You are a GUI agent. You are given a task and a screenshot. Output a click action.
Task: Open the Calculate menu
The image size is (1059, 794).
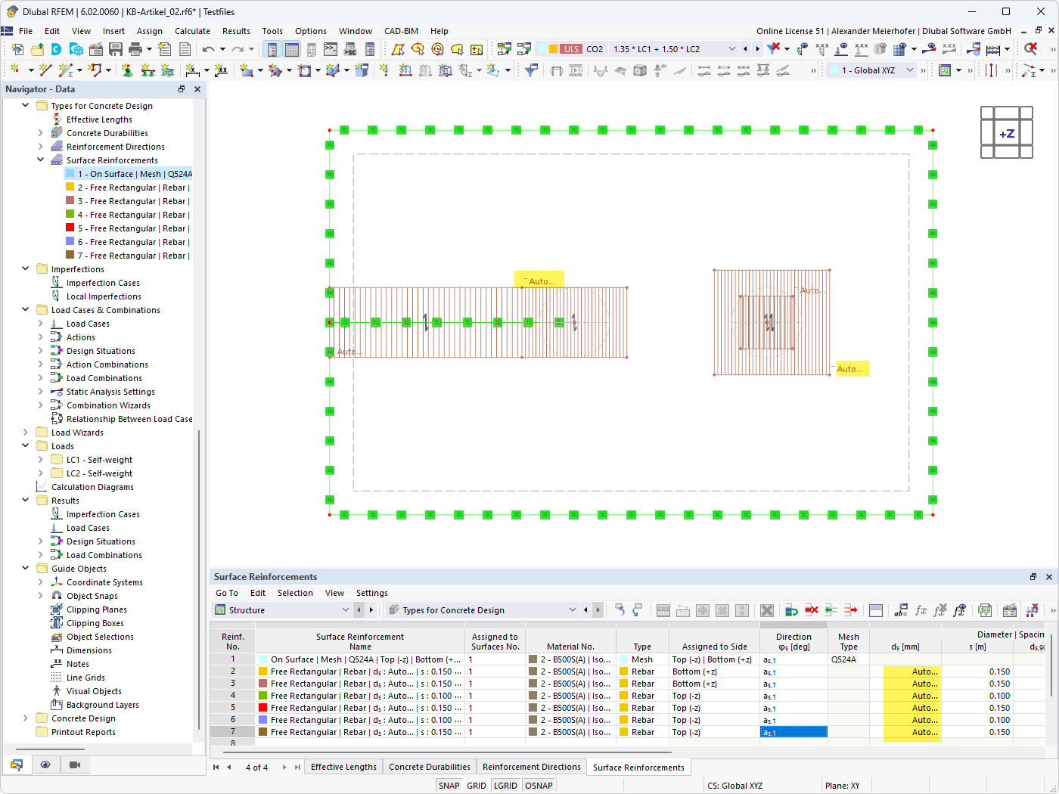pos(192,31)
